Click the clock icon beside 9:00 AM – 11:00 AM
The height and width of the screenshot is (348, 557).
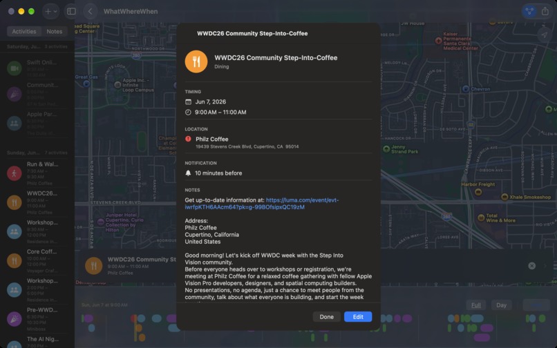188,113
